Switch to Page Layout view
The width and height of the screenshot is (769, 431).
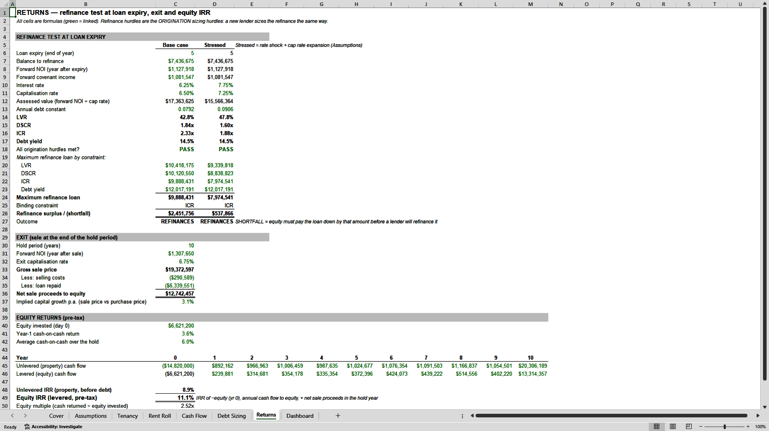tap(673, 427)
